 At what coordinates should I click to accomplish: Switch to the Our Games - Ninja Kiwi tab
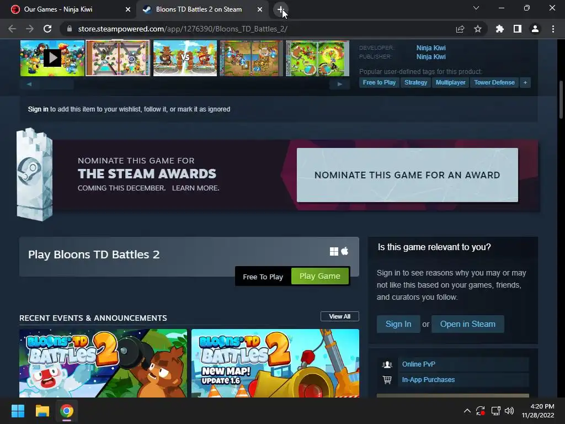coord(68,9)
